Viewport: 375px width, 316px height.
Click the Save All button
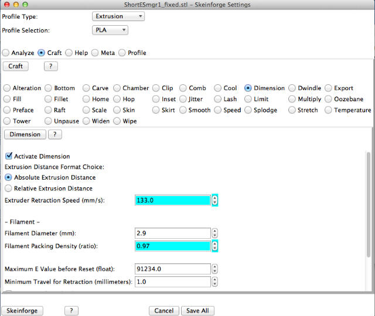click(197, 311)
